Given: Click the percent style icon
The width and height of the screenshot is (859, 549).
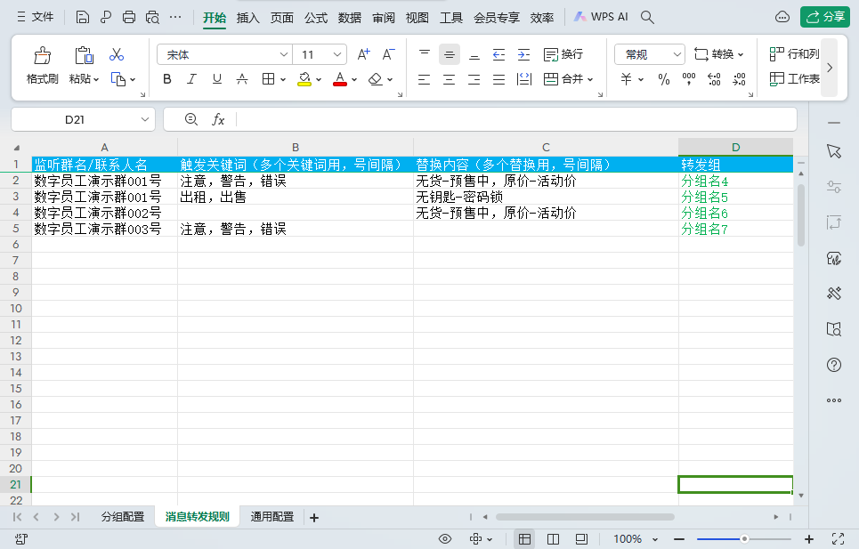Looking at the screenshot, I should click(663, 79).
